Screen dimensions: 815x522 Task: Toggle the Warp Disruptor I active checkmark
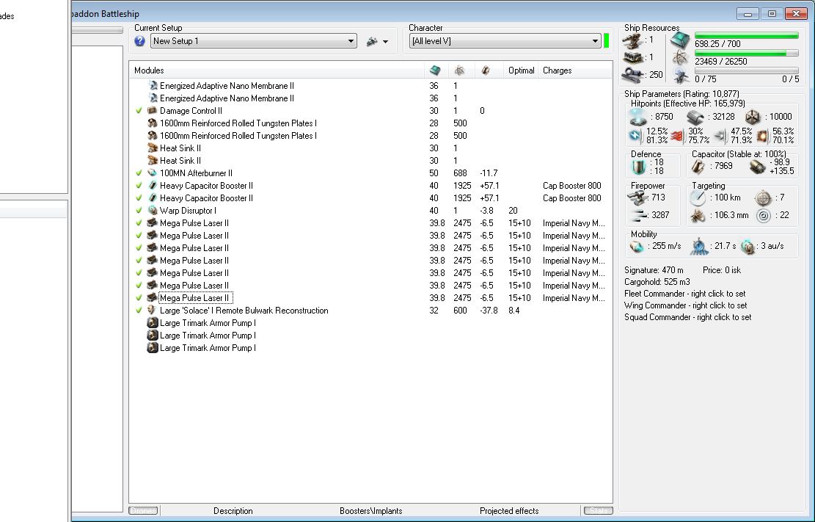coord(139,210)
